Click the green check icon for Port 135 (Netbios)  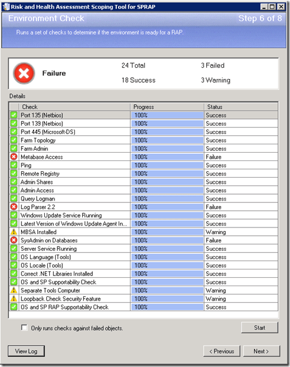pos(14,115)
